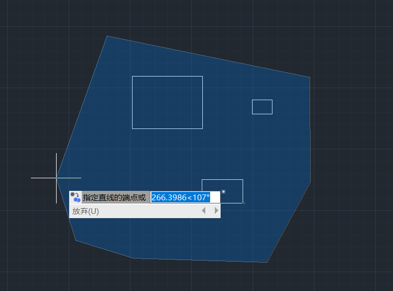The image size is (393, 291).
Task: Pick inside the small upper-right rectangle
Action: 262,106
